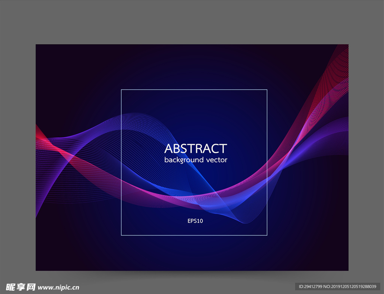Open the www.nipic.cn watermark link

tap(59, 288)
